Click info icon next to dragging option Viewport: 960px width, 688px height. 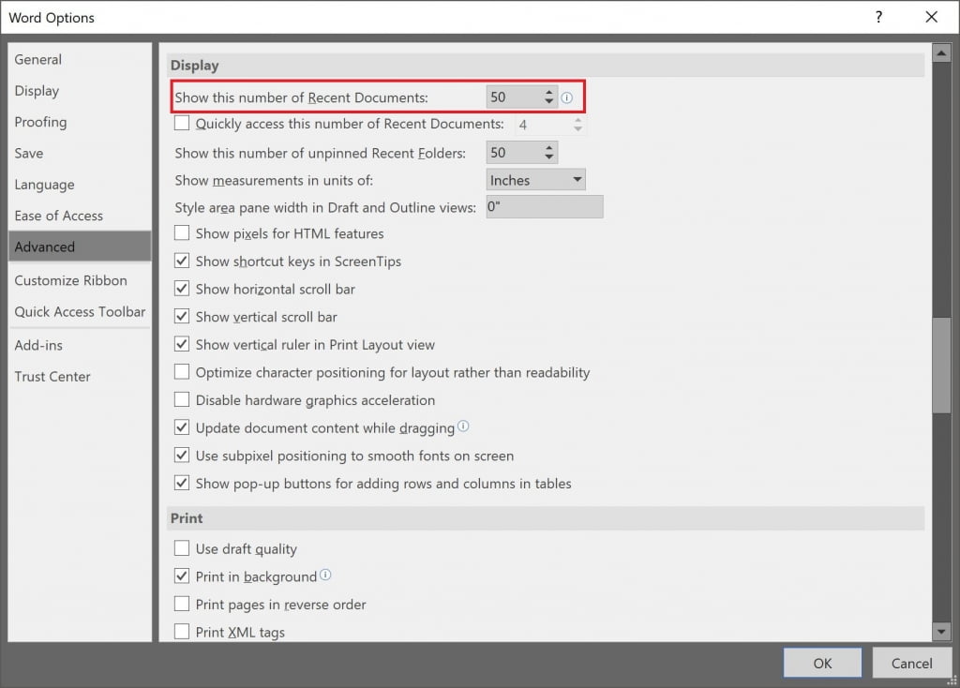point(463,426)
